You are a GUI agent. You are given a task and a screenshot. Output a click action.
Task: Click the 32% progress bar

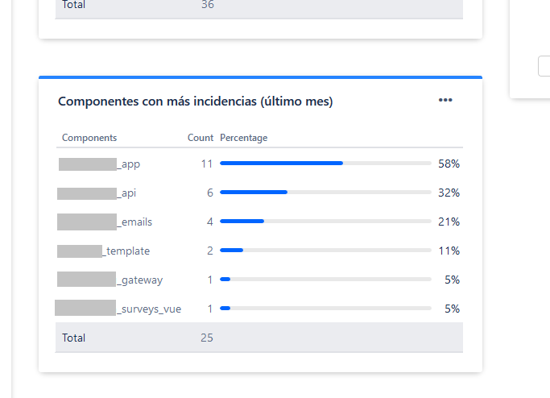325,193
